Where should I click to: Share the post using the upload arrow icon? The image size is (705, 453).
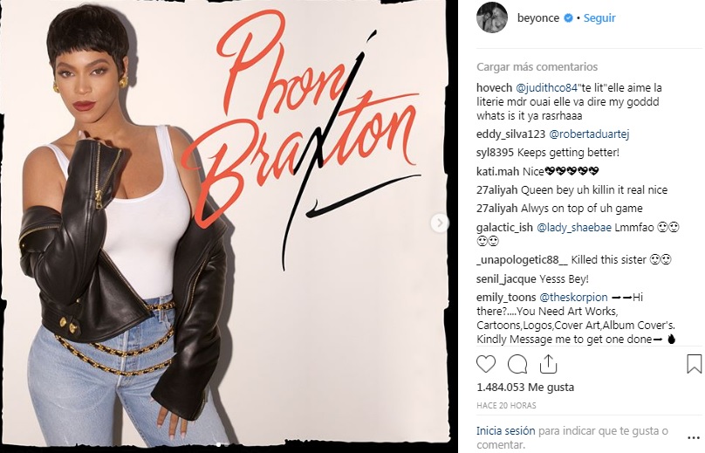(548, 363)
